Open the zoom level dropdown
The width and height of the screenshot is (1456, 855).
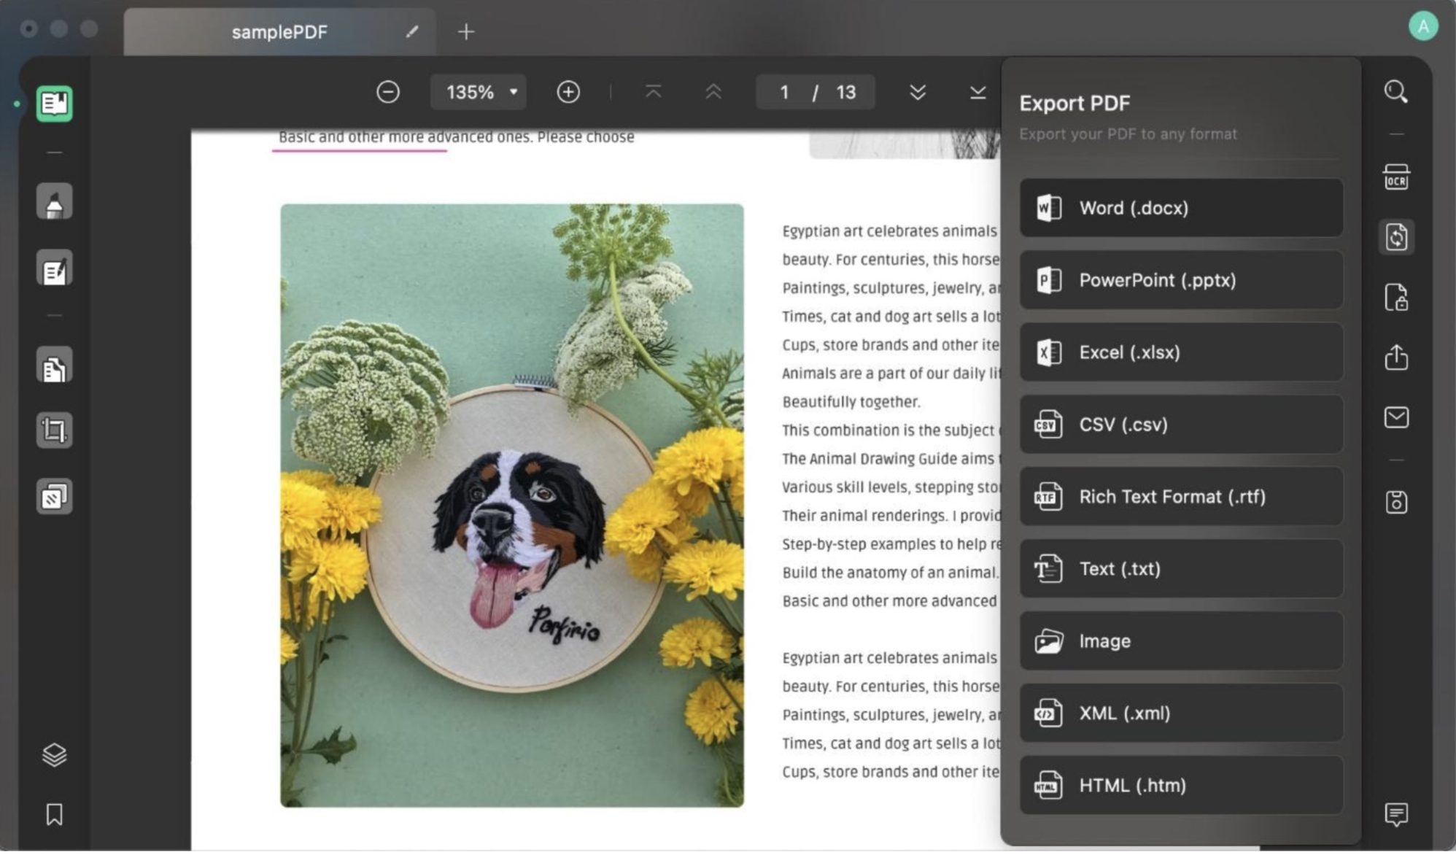click(x=478, y=92)
